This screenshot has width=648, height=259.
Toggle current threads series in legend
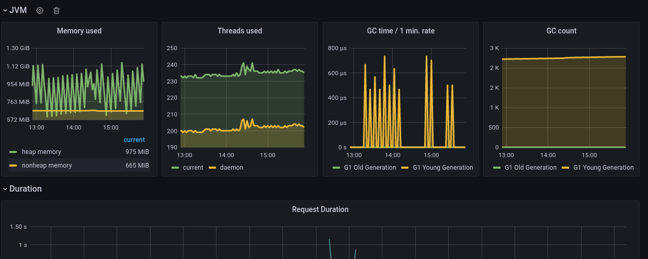click(193, 168)
